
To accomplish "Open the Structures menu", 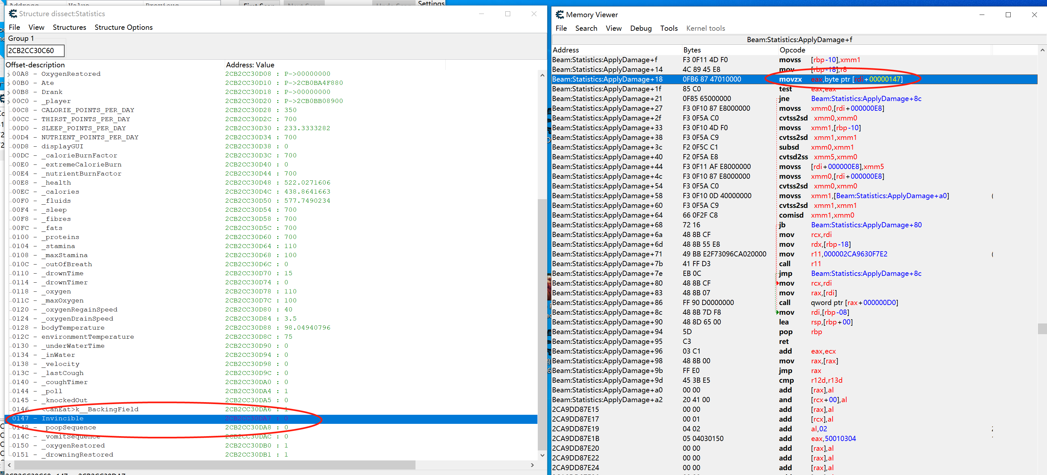I will [x=69, y=27].
